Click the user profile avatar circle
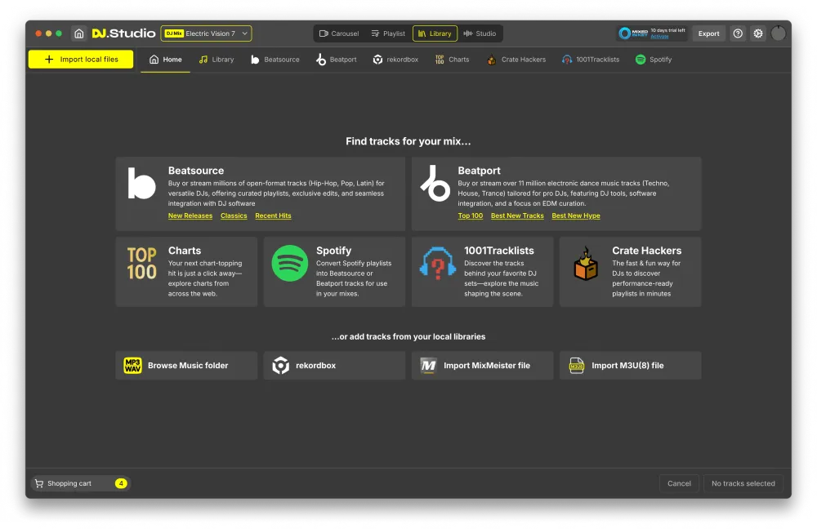Screen dimensions: 817x529 point(778,33)
